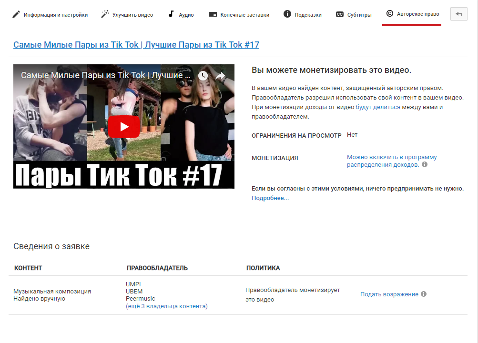Open Можно включить в программу распределения доходов link
The width and height of the screenshot is (478, 343).
tap(392, 161)
